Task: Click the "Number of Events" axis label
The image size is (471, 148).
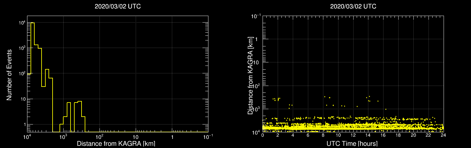Action: pyautogui.click(x=9, y=74)
